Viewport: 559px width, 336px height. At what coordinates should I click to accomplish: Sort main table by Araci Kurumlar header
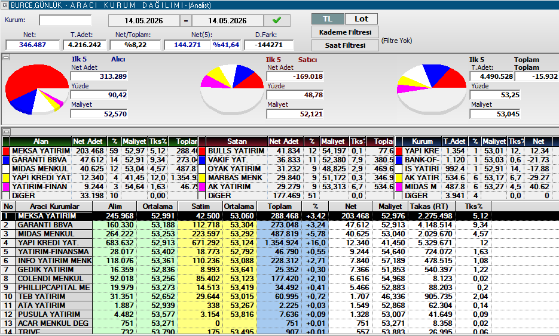(54, 206)
